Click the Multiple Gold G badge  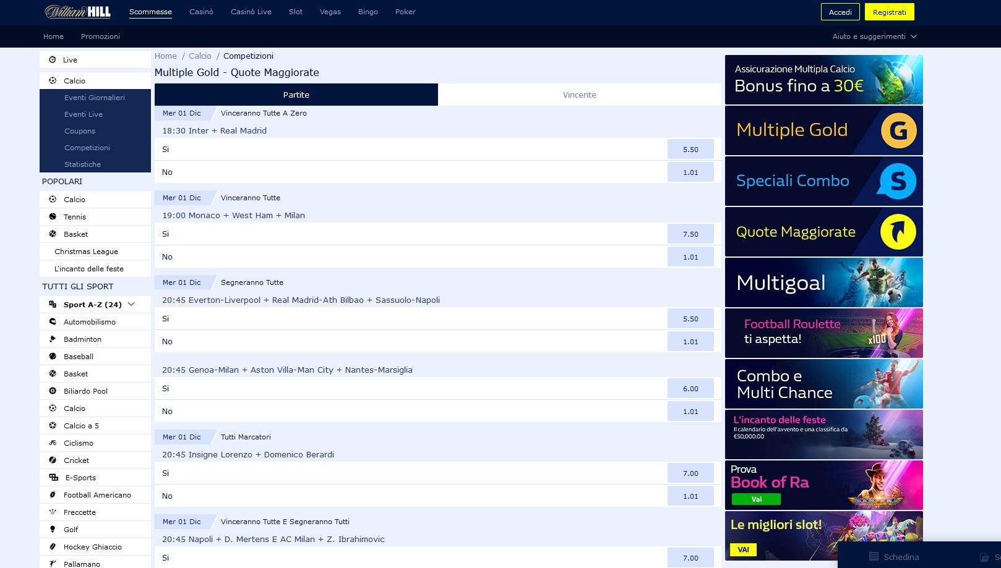click(898, 130)
